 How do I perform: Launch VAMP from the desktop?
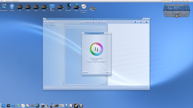pos(92,8)
